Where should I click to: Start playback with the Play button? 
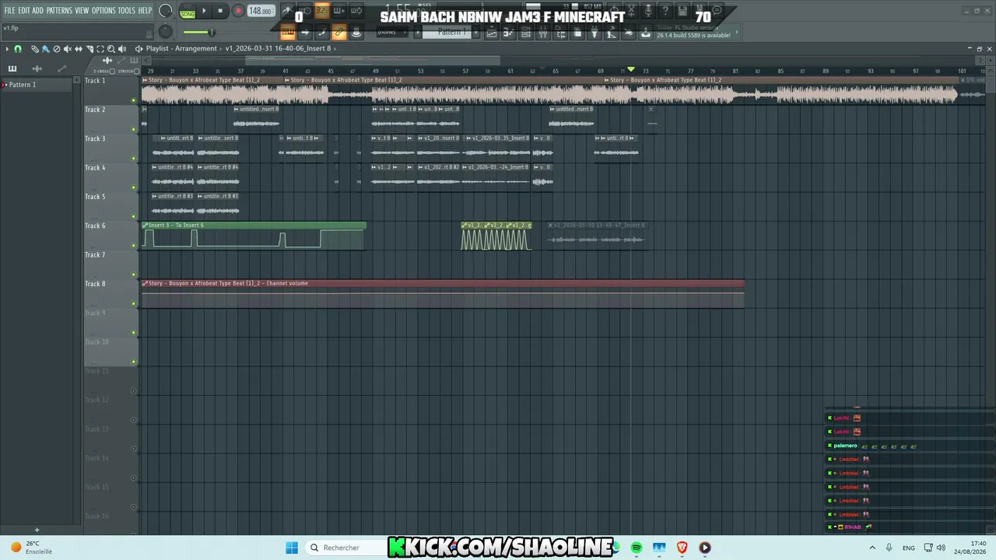pos(205,11)
